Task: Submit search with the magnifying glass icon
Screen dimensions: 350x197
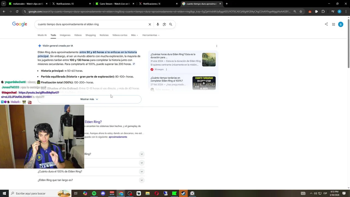Action: tap(171, 24)
